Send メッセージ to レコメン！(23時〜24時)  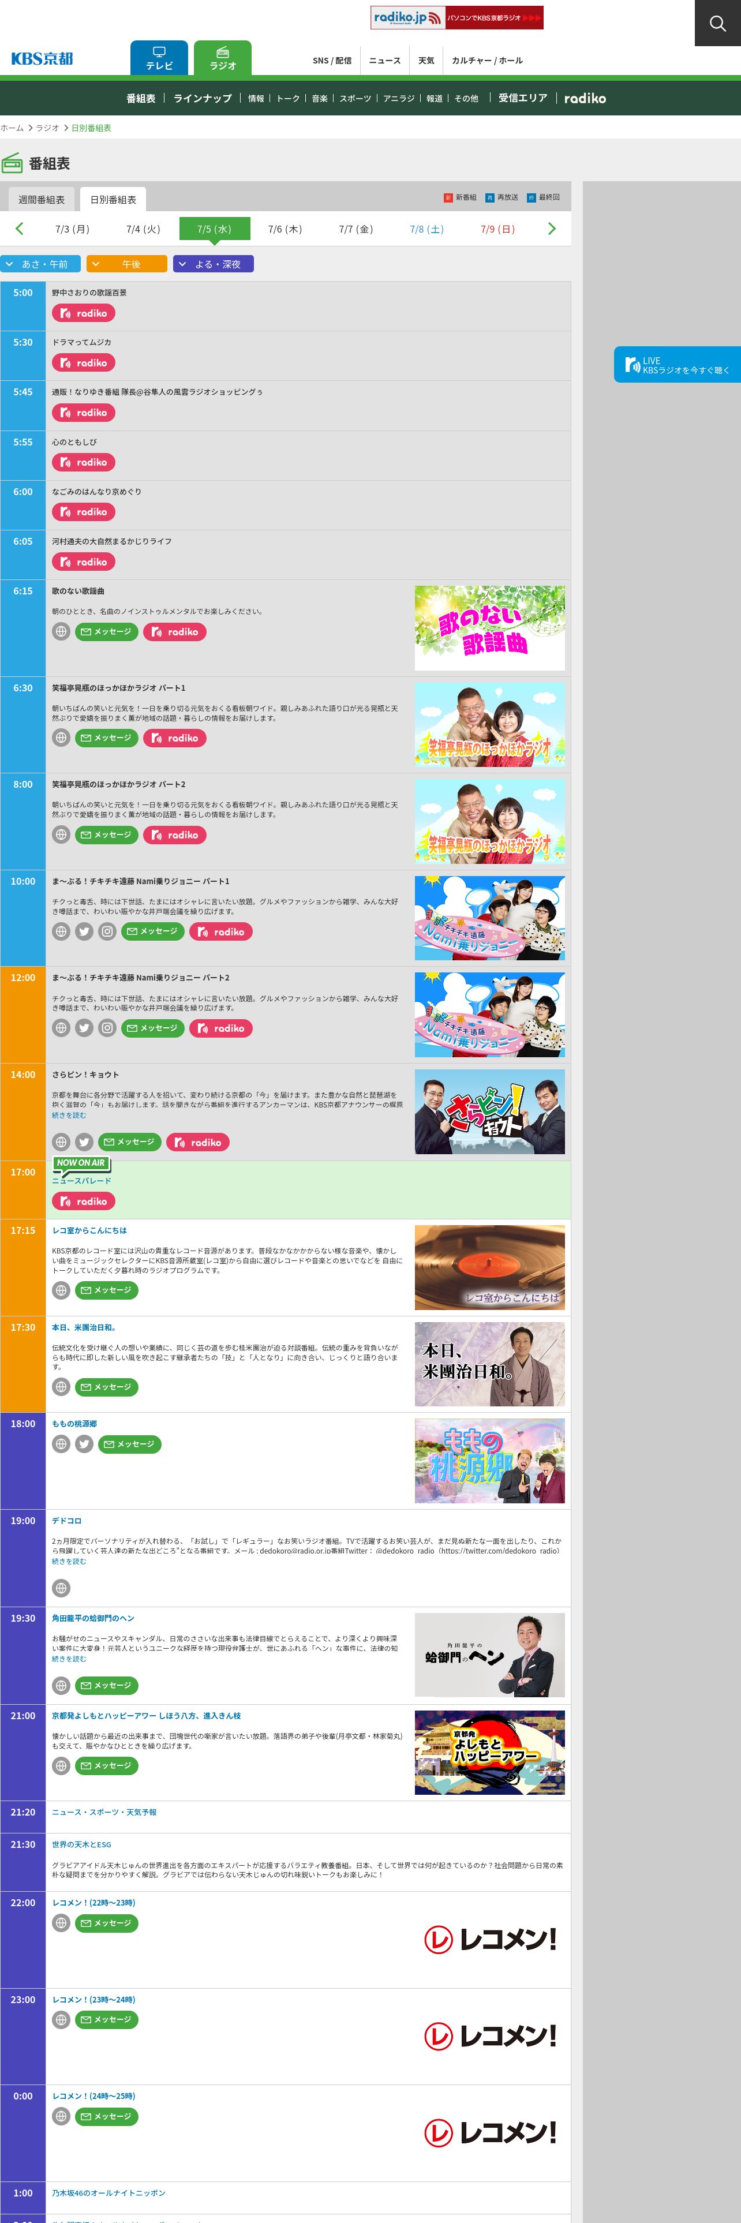pos(106,2019)
